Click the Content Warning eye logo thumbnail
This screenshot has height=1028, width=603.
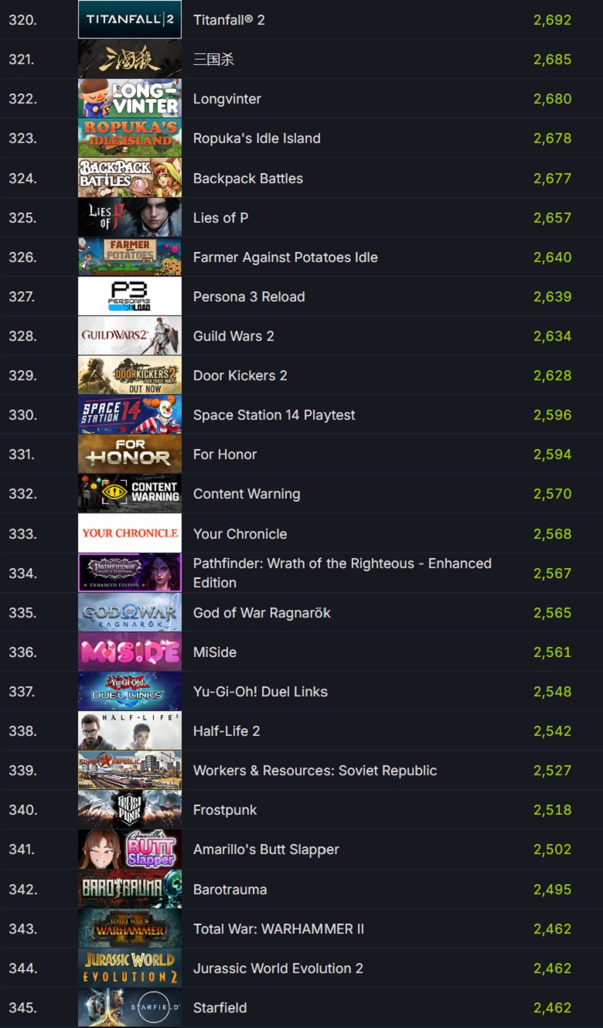point(130,493)
